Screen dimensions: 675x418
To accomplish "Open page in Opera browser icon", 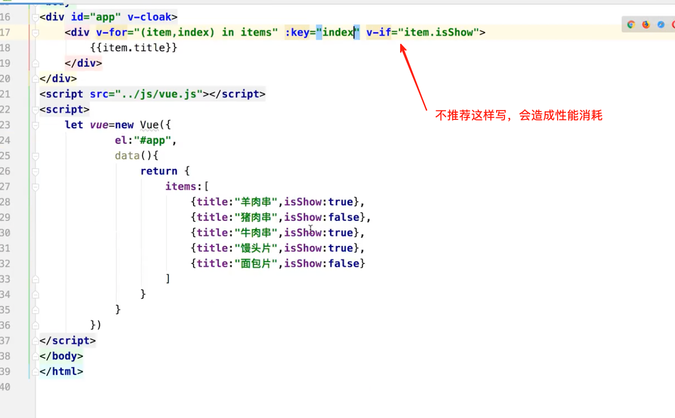I will tap(674, 24).
